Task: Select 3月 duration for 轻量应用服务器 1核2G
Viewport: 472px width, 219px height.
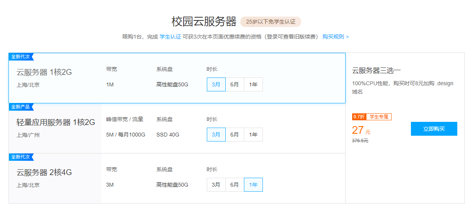Action: 216,135
